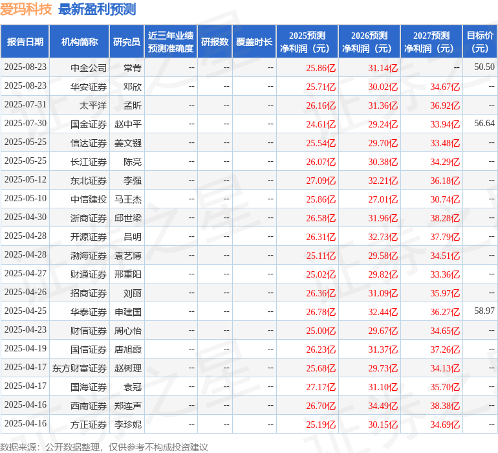
Task: Select the 报告日期 column header
Action: click(25, 41)
